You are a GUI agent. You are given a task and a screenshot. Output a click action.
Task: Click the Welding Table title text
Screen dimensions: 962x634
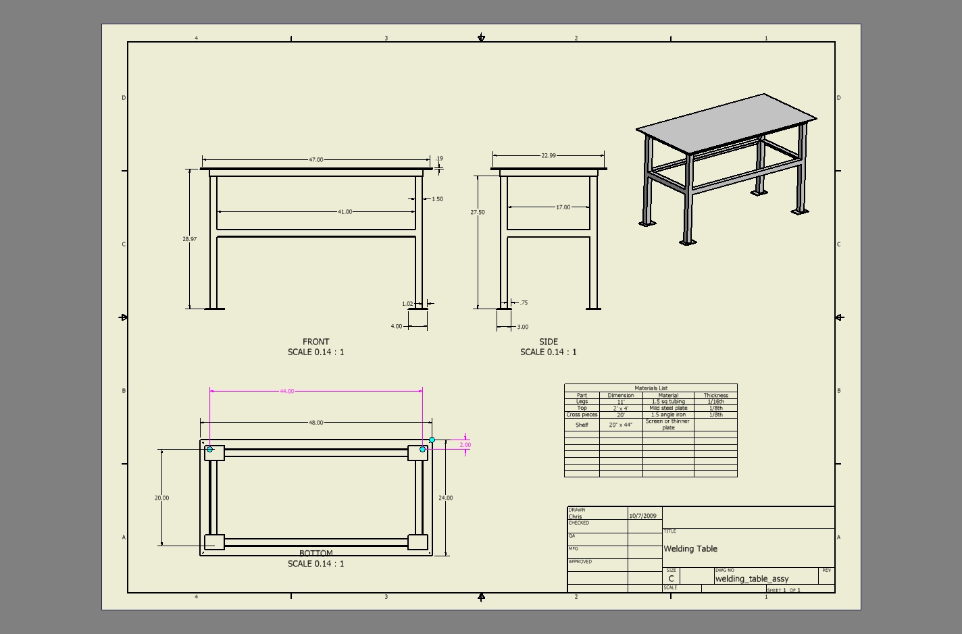pos(690,549)
